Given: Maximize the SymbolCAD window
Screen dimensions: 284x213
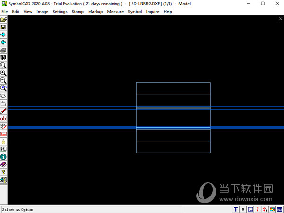Looking at the screenshot, I should point(263,3).
